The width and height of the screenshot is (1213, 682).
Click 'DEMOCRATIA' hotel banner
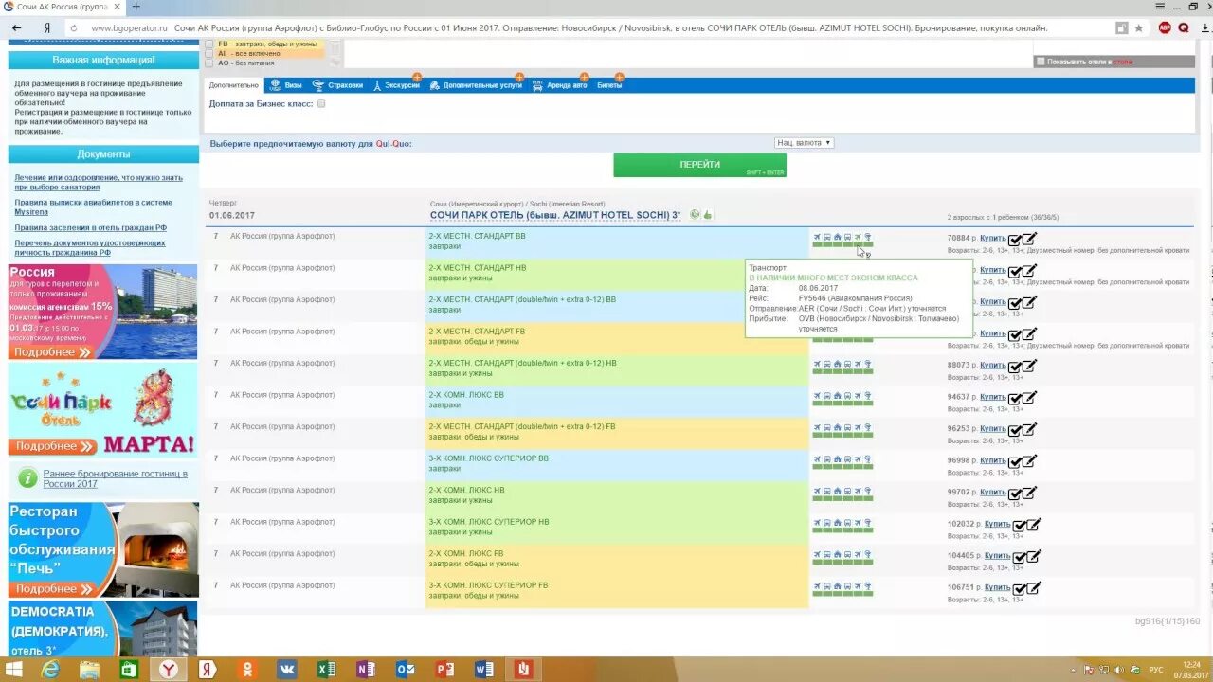[102, 630]
